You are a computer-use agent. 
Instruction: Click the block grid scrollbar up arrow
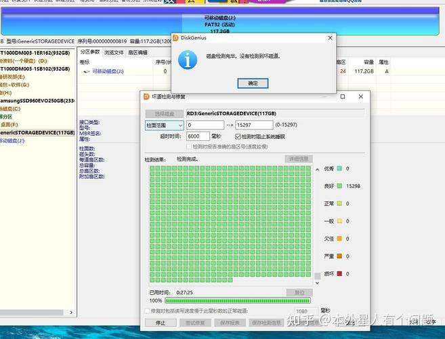pyautogui.click(x=317, y=169)
